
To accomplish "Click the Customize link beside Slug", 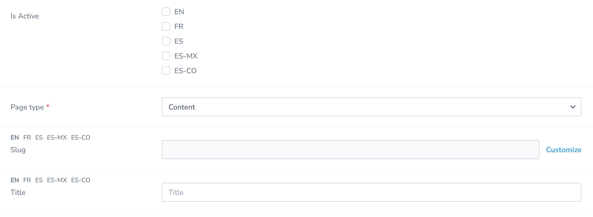I will click(x=563, y=150).
